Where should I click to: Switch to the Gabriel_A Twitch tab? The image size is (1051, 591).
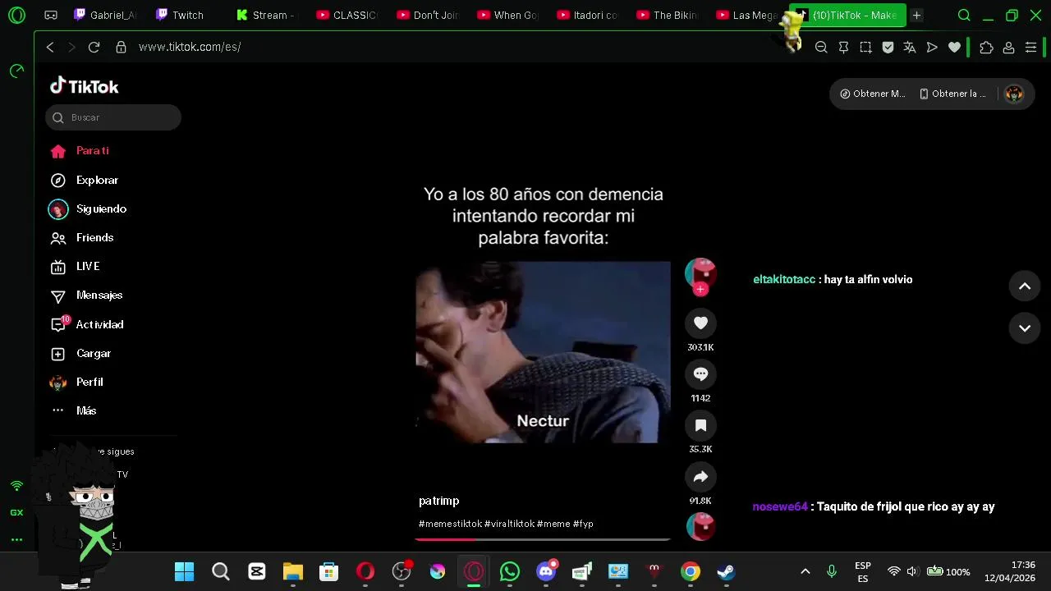(106, 15)
